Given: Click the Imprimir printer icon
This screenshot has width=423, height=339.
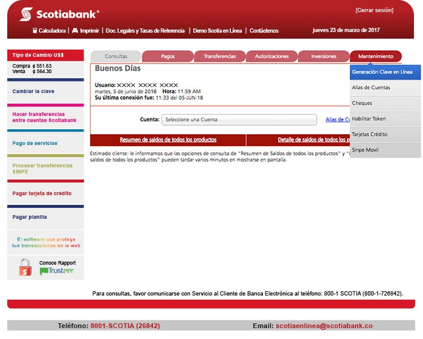Looking at the screenshot, I should pos(75,30).
